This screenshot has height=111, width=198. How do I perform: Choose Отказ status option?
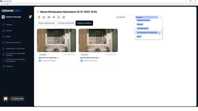(x=139, y=37)
